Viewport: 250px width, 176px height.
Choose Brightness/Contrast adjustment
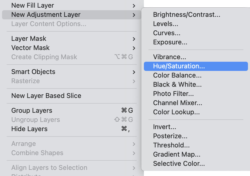point(186,15)
